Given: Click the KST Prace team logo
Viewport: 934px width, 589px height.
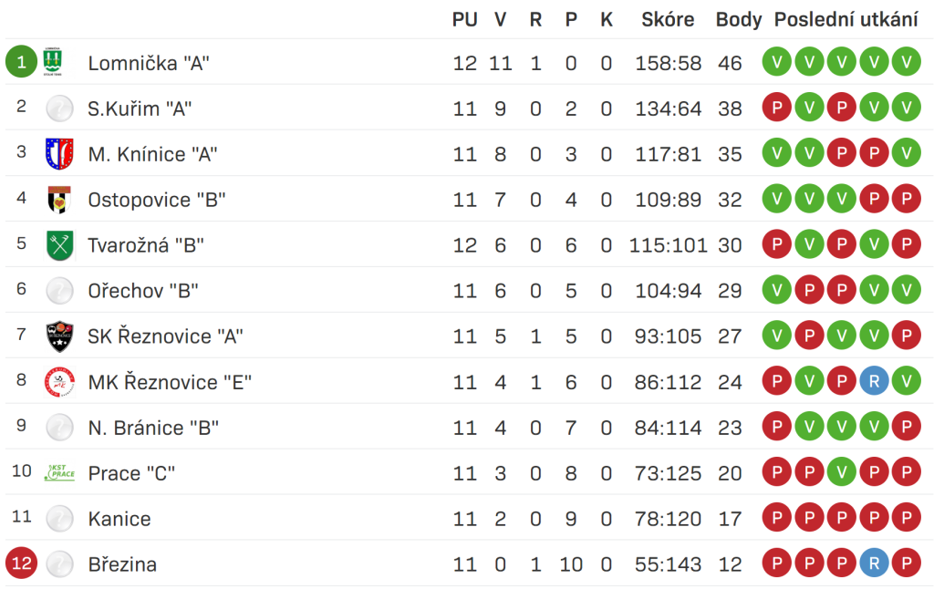Looking at the screenshot, I should 59,473.
